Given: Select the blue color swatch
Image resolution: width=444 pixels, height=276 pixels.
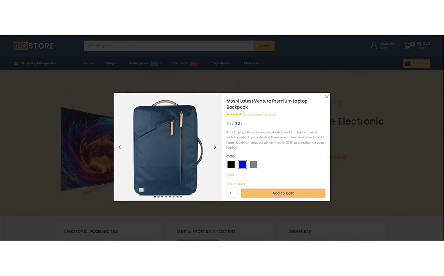Looking at the screenshot, I should coord(242,165).
